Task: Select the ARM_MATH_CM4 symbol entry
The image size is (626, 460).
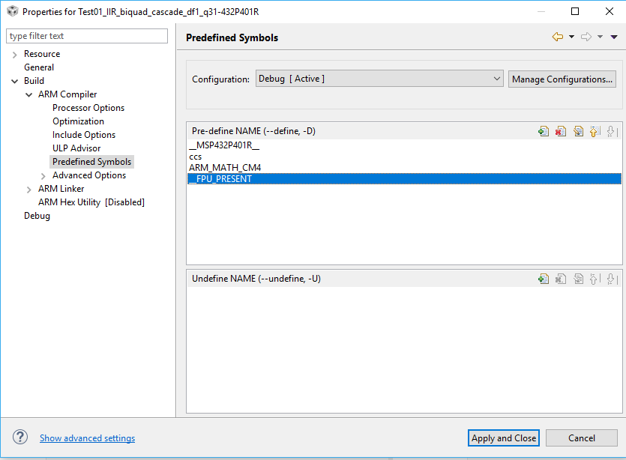Action: tap(225, 168)
